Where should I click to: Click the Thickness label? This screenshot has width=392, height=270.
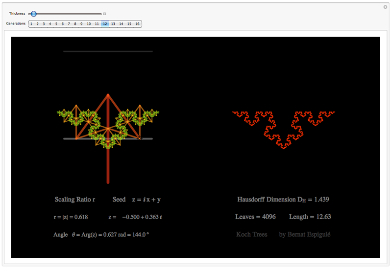(x=17, y=14)
